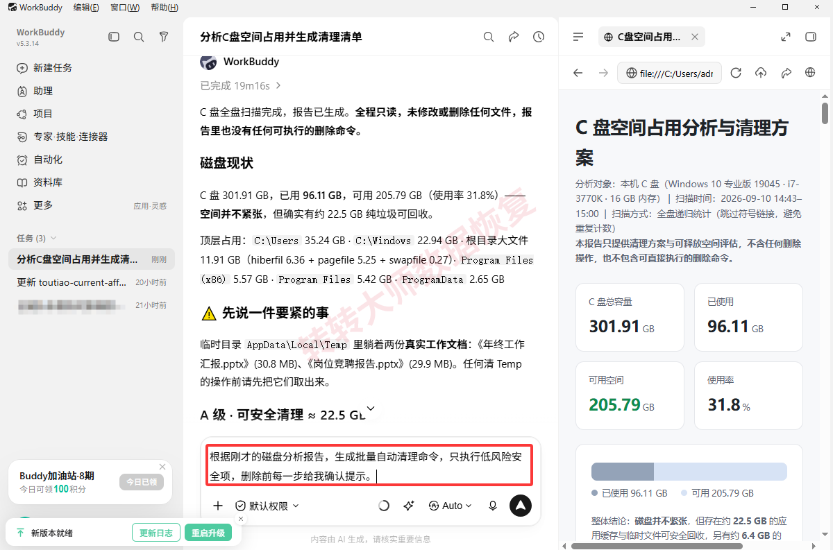The height and width of the screenshot is (550, 833).
Task: Reload the preview page
Action: click(x=737, y=73)
